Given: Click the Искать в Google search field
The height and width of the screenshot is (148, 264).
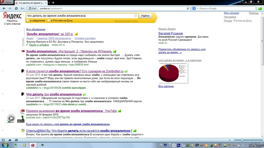Looking at the screenshot, I should (227, 9).
